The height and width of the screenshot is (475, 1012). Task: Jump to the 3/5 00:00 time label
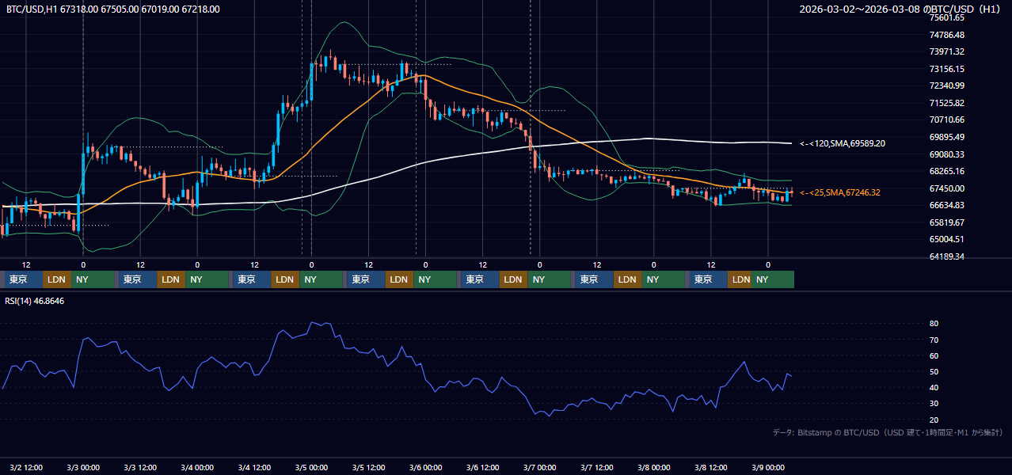(311, 467)
